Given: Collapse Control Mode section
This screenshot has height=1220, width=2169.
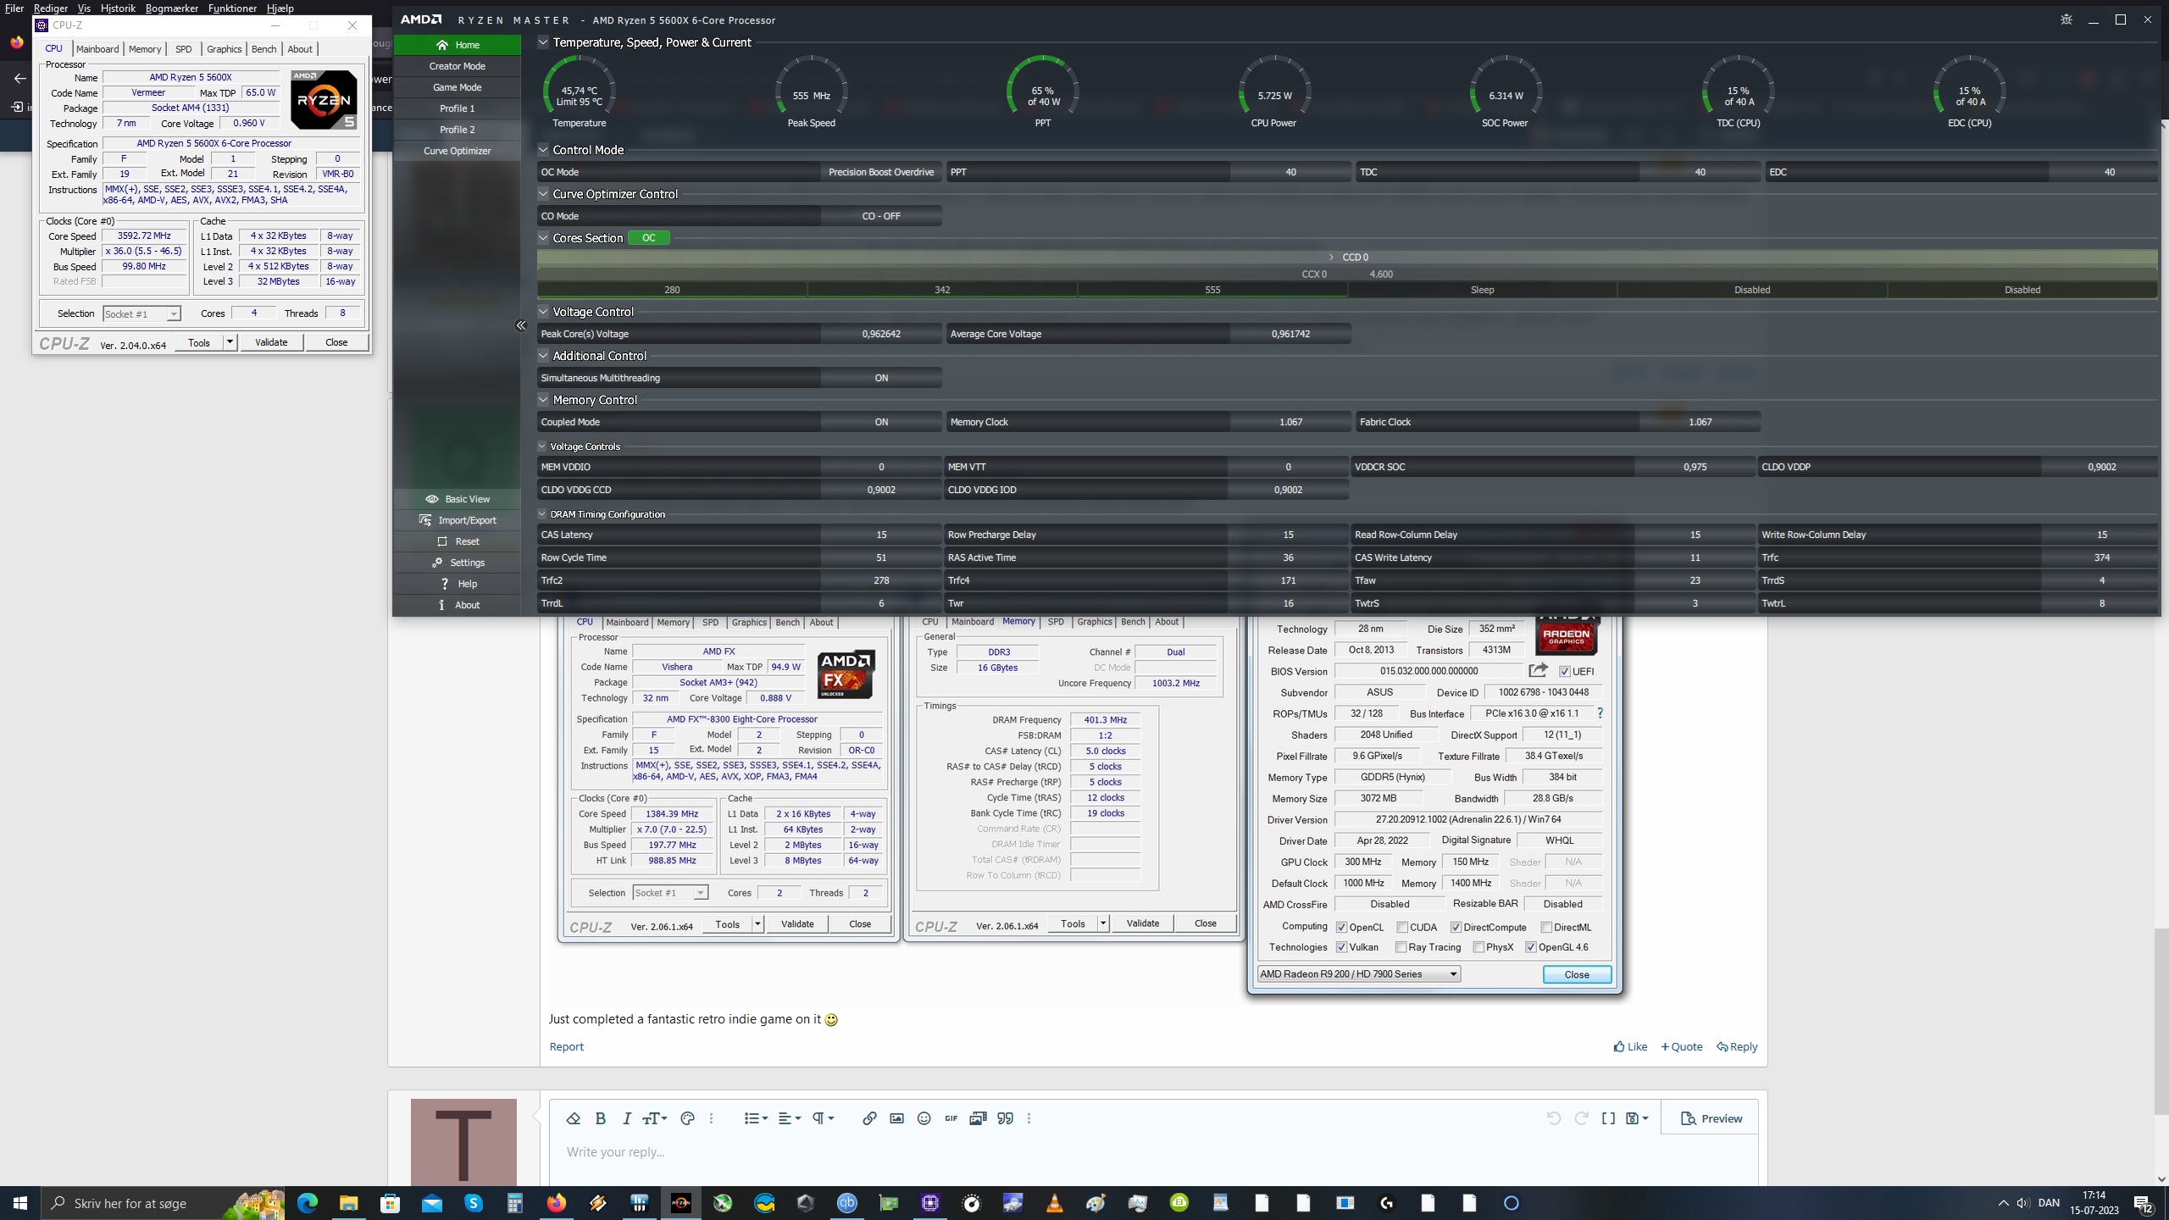Looking at the screenshot, I should click(543, 150).
